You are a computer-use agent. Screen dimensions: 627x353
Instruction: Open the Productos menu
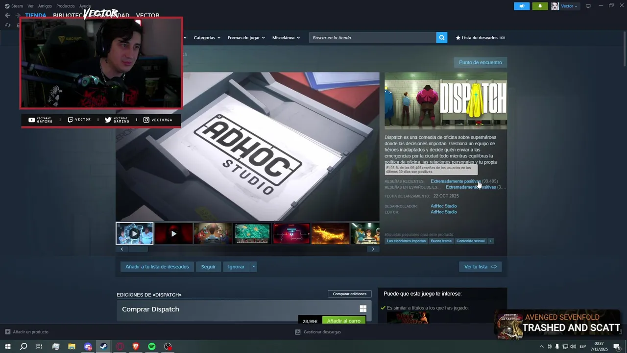click(x=66, y=6)
